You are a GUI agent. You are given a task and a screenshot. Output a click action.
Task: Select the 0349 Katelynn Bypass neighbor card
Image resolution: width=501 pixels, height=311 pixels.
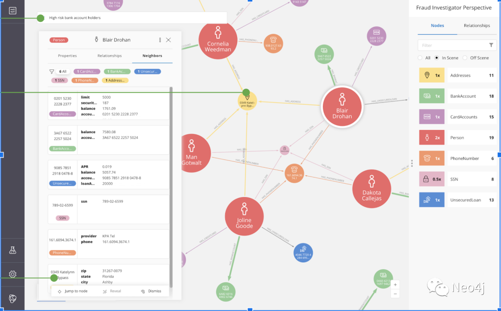(x=108, y=276)
